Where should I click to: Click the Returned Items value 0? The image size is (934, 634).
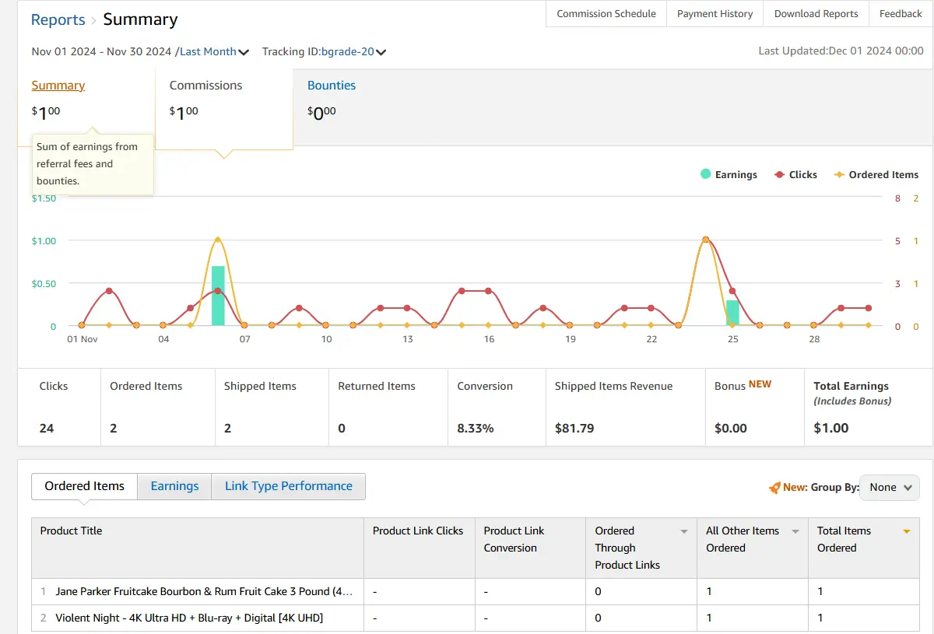point(342,429)
